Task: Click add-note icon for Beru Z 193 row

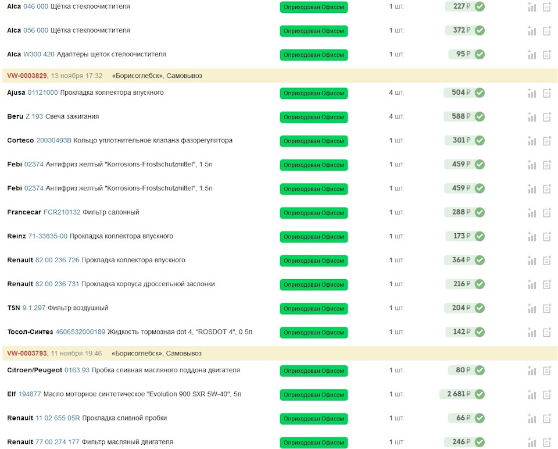Action: click(547, 117)
